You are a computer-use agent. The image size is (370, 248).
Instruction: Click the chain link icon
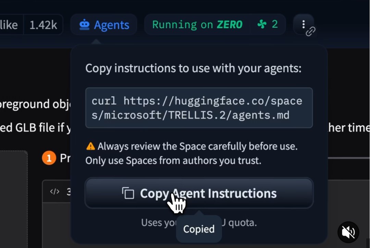310,32
